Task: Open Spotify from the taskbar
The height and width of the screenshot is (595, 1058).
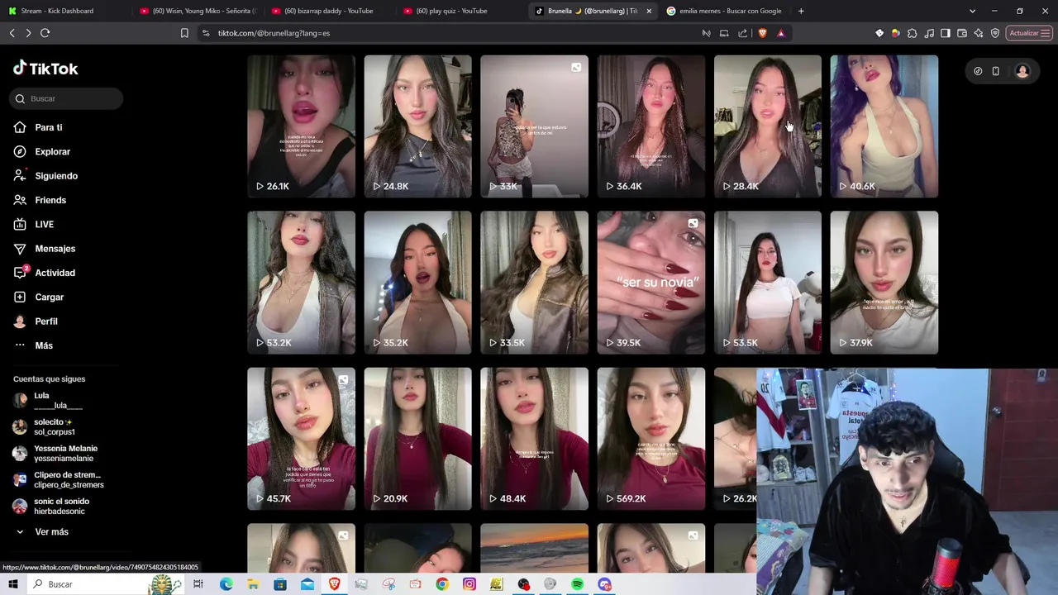Action: [x=577, y=584]
